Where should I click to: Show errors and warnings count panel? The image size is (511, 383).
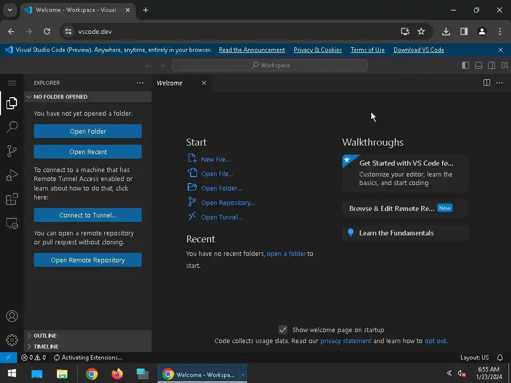coord(33,358)
